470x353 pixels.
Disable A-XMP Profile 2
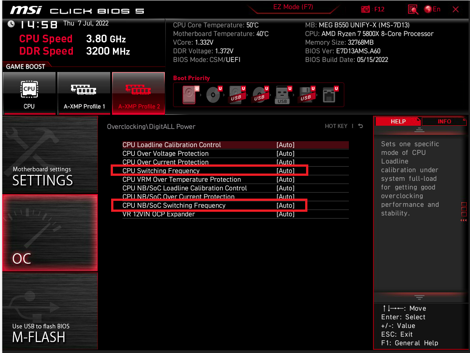138,93
